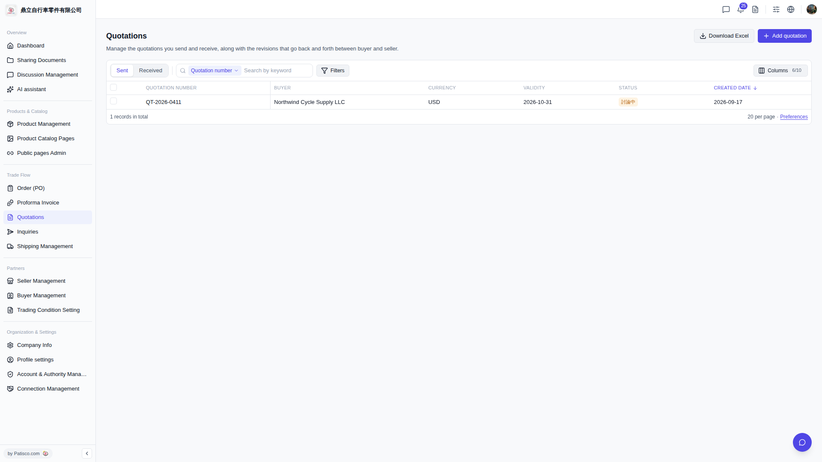Click the document icon in top bar

point(755,9)
